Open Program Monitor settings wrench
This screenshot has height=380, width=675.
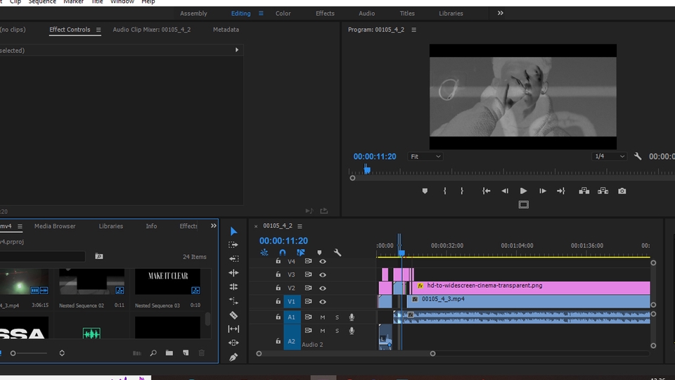click(x=638, y=156)
